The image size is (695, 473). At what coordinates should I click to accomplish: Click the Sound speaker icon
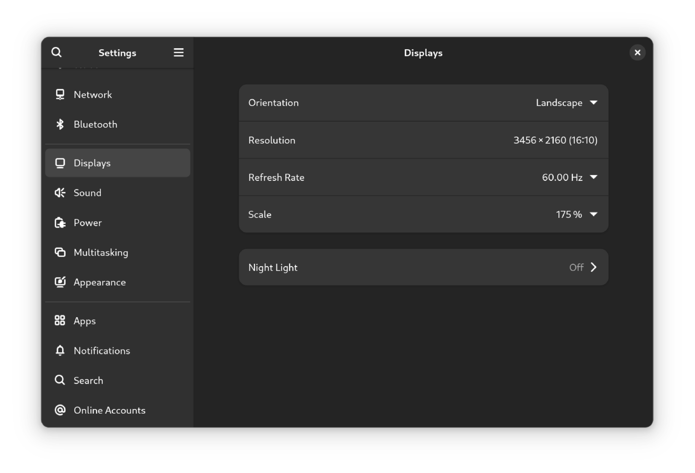pos(60,193)
